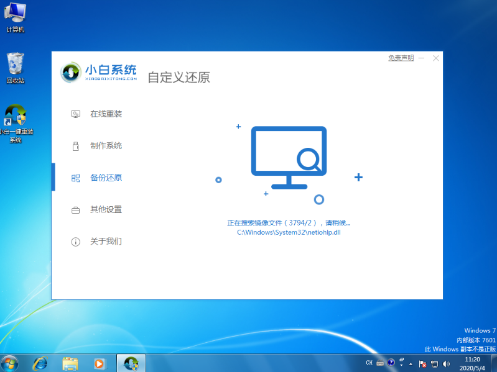The width and height of the screenshot is (497, 372).
Task: Switch to the 制作系统 tab
Action: tap(105, 146)
